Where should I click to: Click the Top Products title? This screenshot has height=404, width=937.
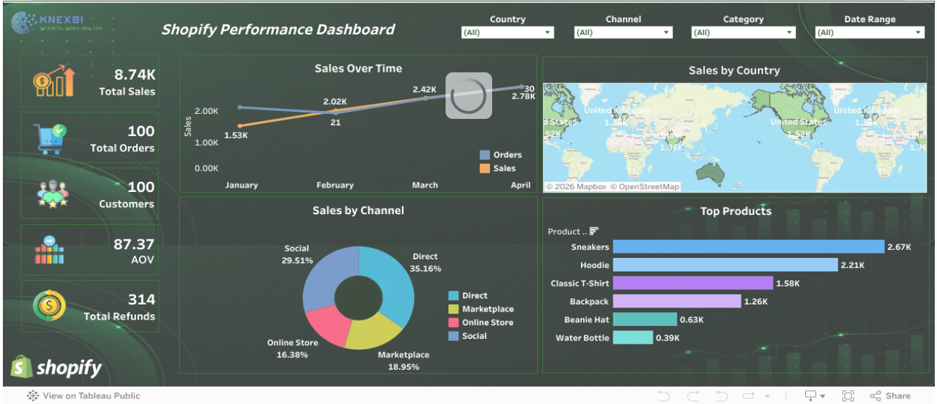736,211
